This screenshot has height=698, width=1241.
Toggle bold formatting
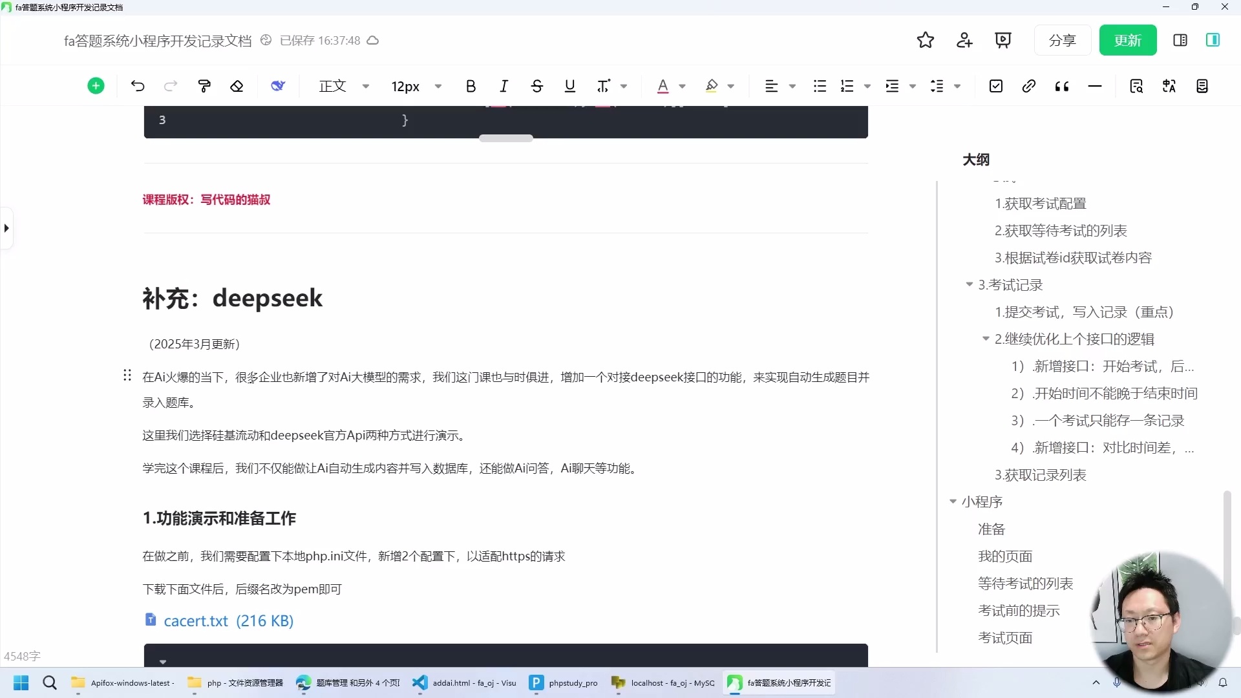point(471,86)
